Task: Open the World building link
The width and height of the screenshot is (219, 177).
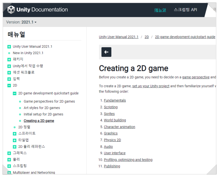Action: click(x=115, y=120)
